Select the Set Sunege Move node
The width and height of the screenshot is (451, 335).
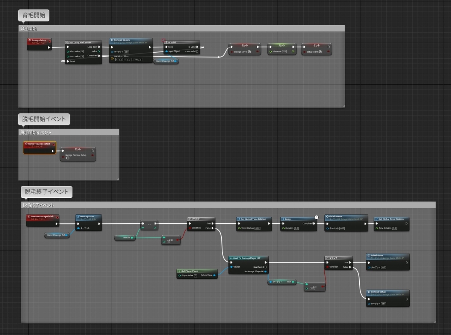tap(245, 49)
